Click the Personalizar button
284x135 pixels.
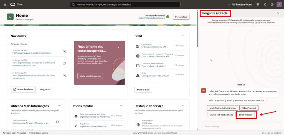coord(181,17)
